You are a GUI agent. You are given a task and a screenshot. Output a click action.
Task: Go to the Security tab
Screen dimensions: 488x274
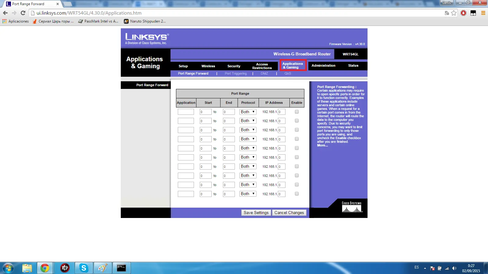[x=234, y=66]
